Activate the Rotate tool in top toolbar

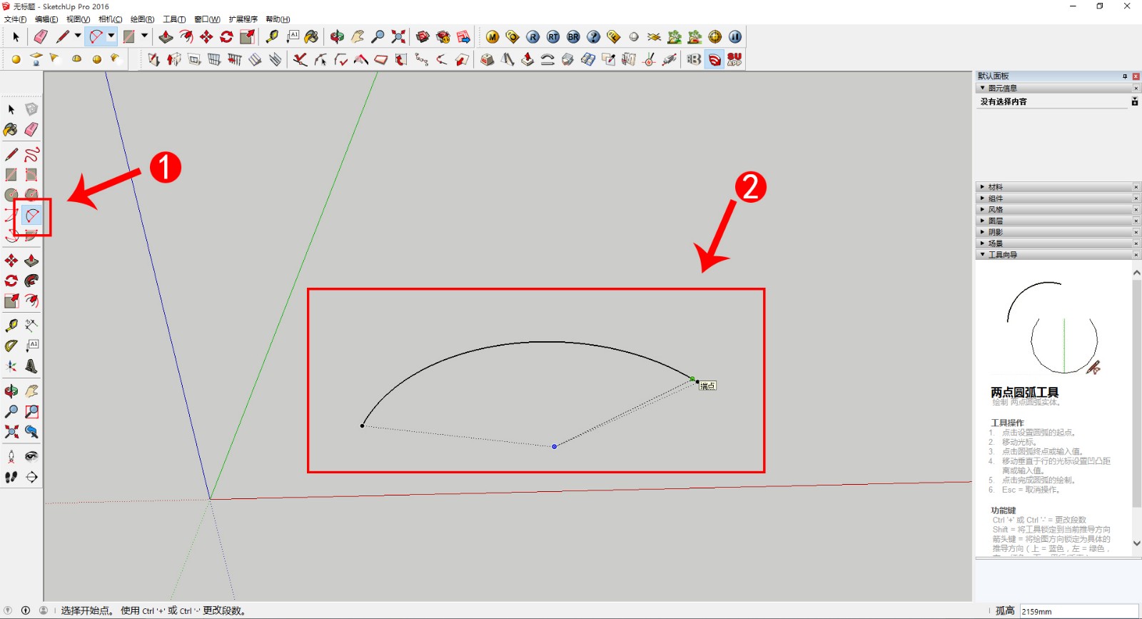click(227, 36)
